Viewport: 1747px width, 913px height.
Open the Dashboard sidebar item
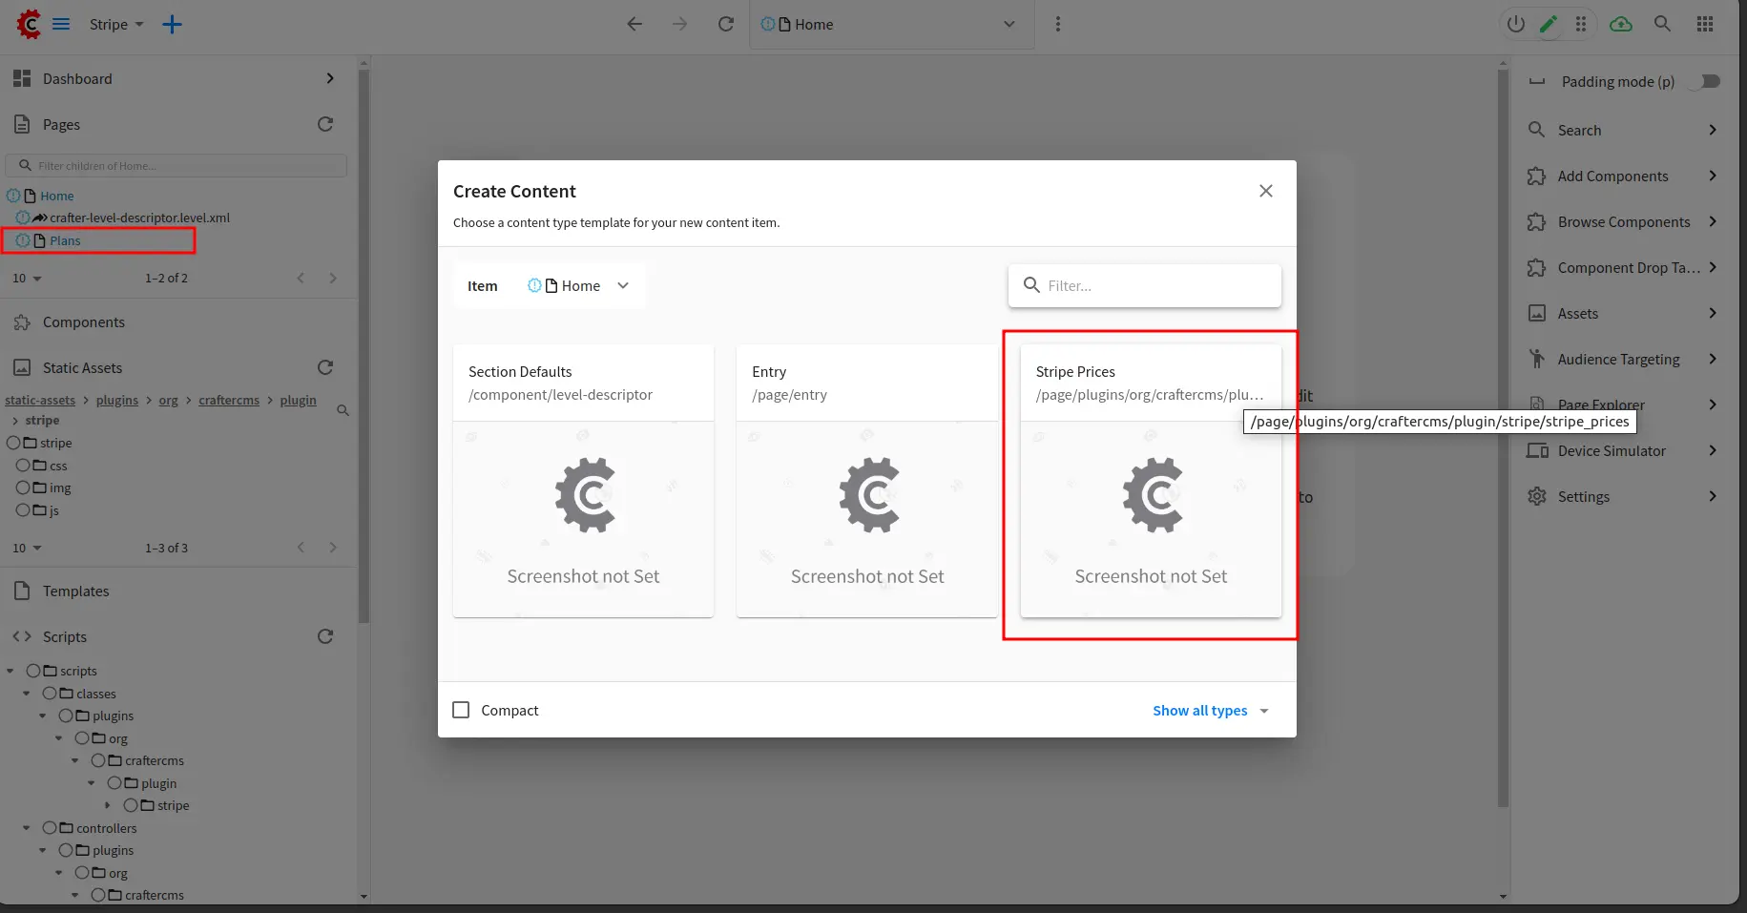click(174, 78)
